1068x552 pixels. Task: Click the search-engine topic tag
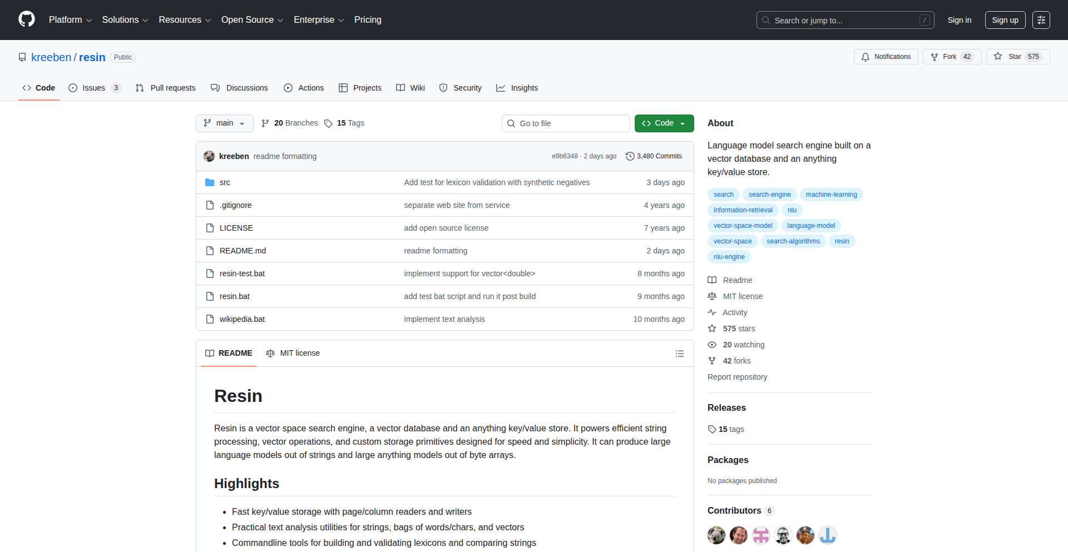(770, 195)
